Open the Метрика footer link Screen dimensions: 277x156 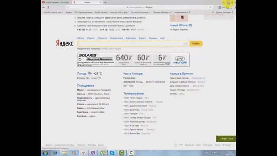click(x=81, y=145)
